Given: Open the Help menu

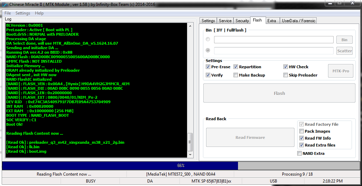Looking at the screenshot, I should pyautogui.click(x=39, y=13).
